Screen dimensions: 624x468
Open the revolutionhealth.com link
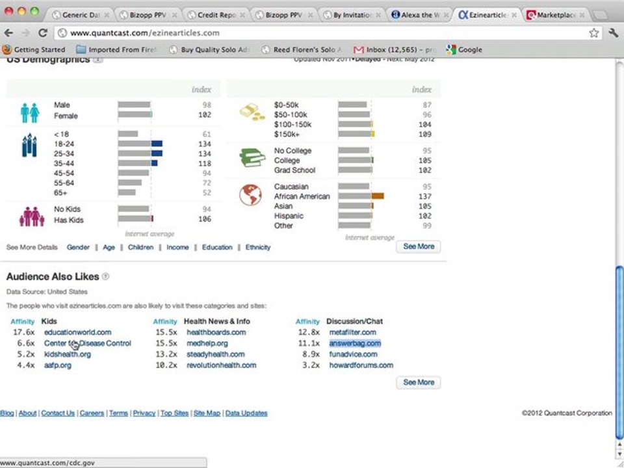221,365
